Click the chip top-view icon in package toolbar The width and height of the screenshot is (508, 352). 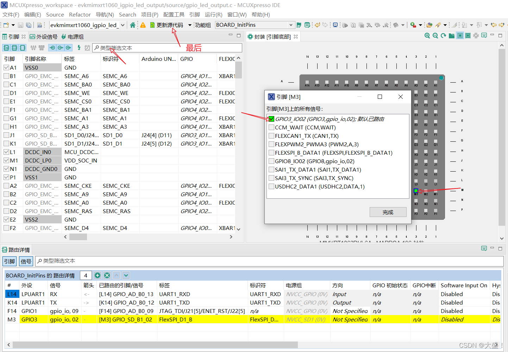tap(468, 36)
